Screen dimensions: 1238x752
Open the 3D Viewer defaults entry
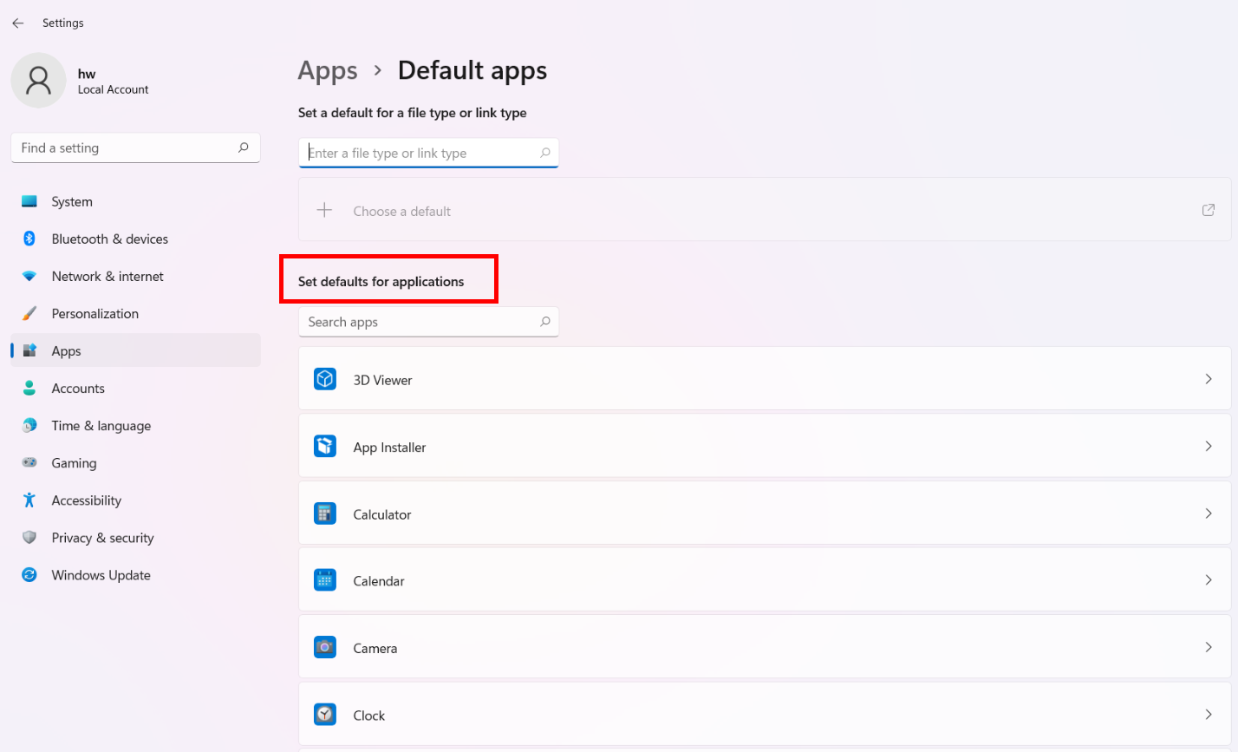click(765, 379)
